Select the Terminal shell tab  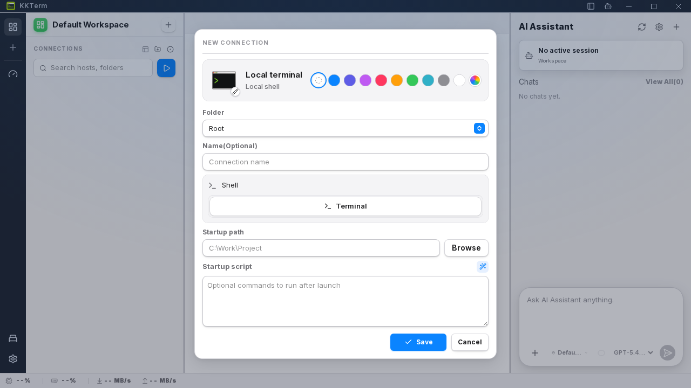(x=345, y=206)
